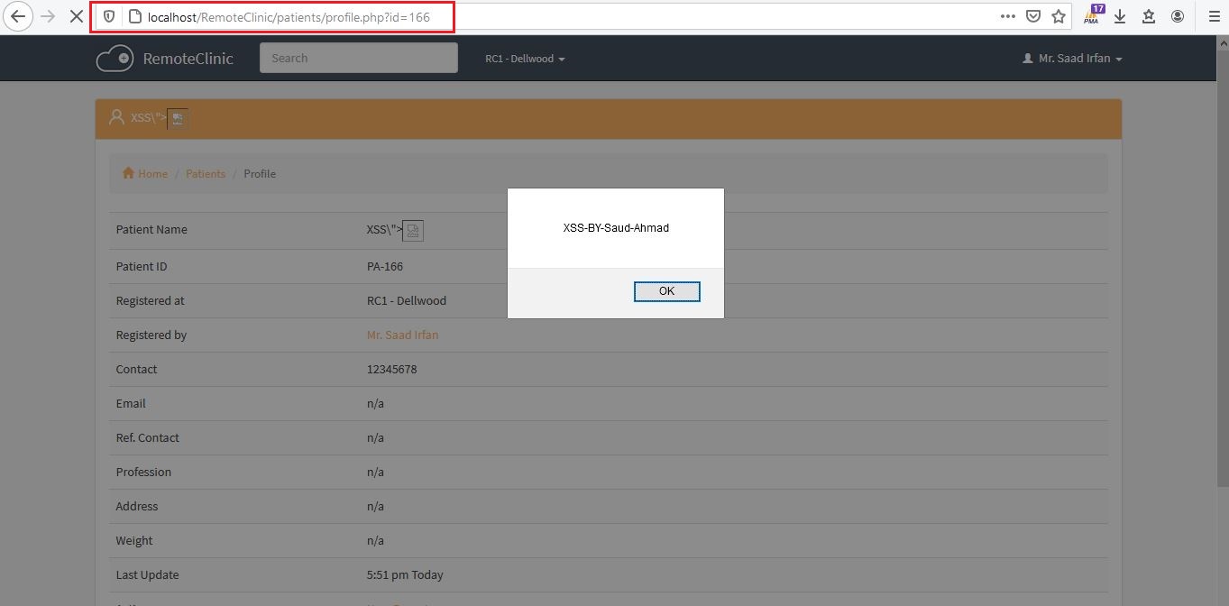
Task: Open the page actions three-dots menu
Action: pyautogui.click(x=1008, y=16)
